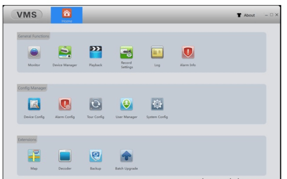The image size is (287, 179).
Task: Launch User Manager
Action: 126,104
